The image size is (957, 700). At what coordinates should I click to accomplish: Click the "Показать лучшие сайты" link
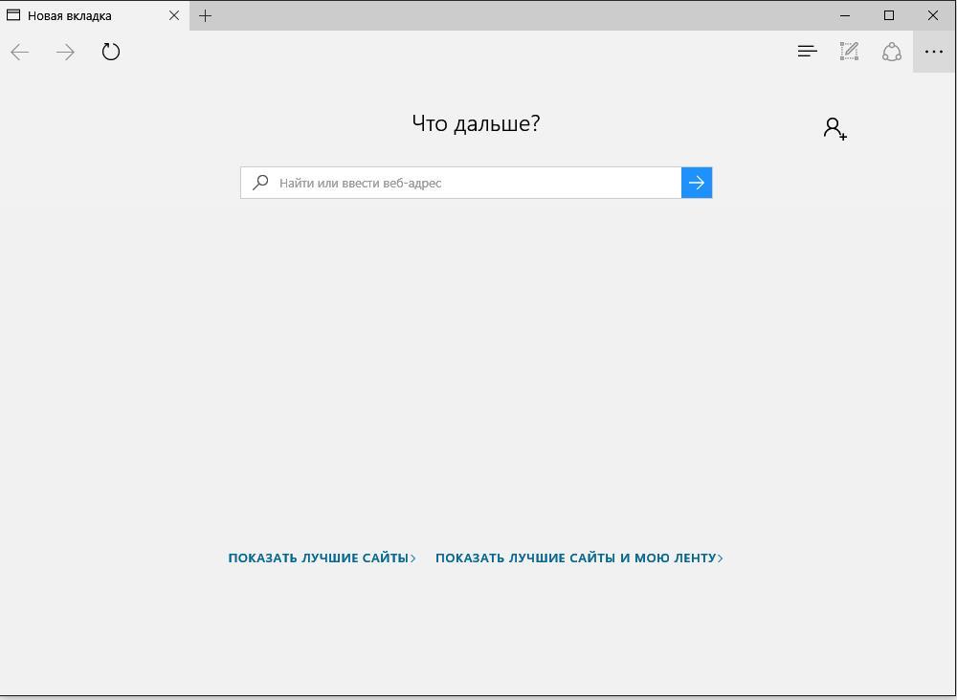coord(318,558)
